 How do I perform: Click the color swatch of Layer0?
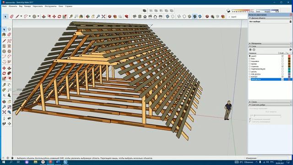(289, 56)
